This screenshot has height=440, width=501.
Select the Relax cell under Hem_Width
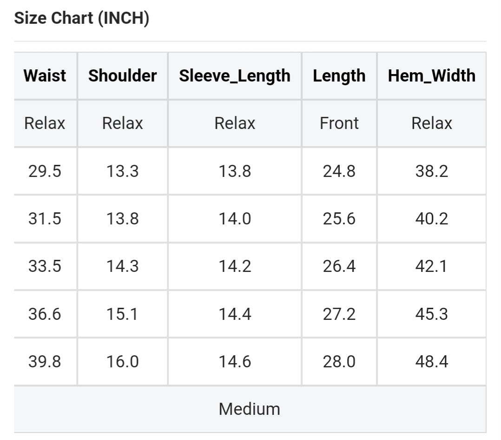pos(432,123)
